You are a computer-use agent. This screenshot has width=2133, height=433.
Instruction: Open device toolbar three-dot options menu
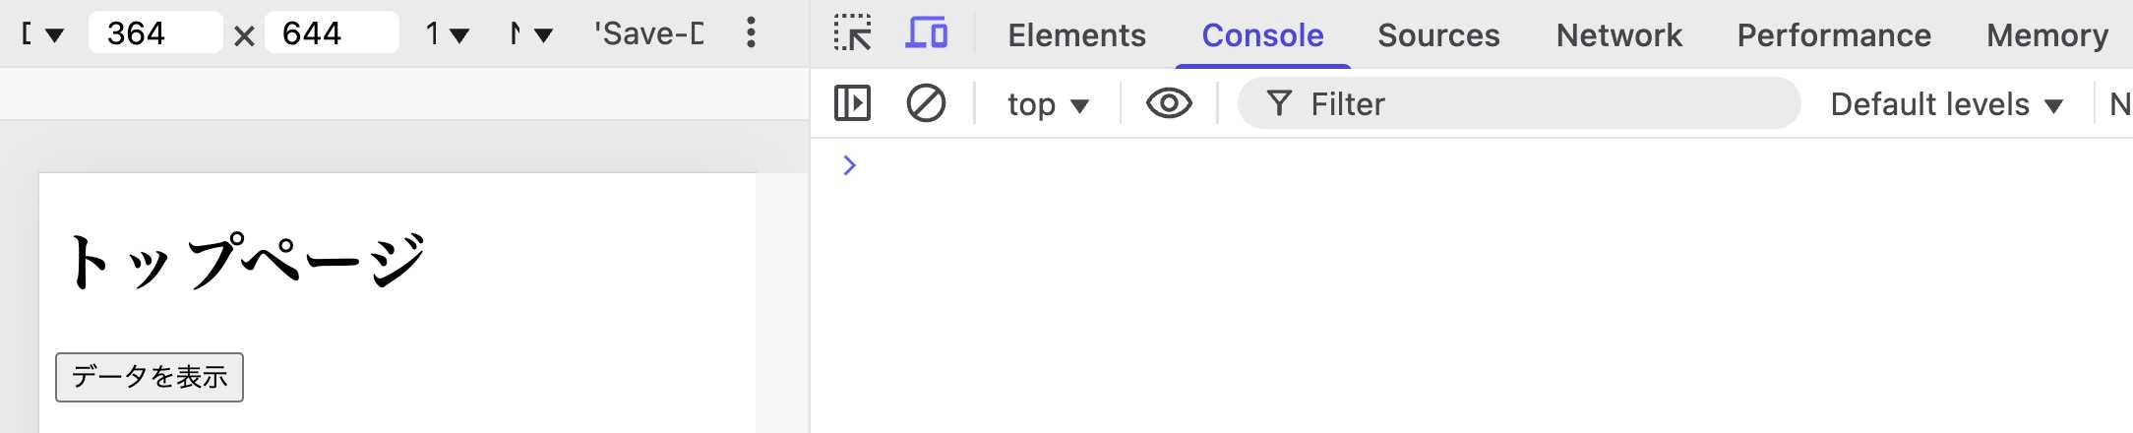[751, 33]
